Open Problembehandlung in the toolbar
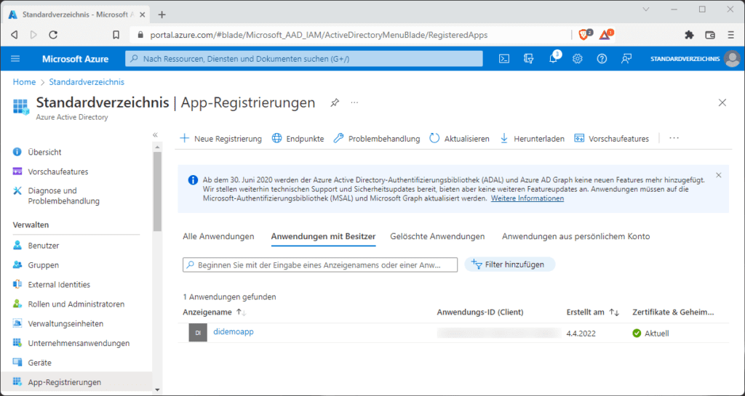Screen dimensions: 745x396 coord(377,139)
